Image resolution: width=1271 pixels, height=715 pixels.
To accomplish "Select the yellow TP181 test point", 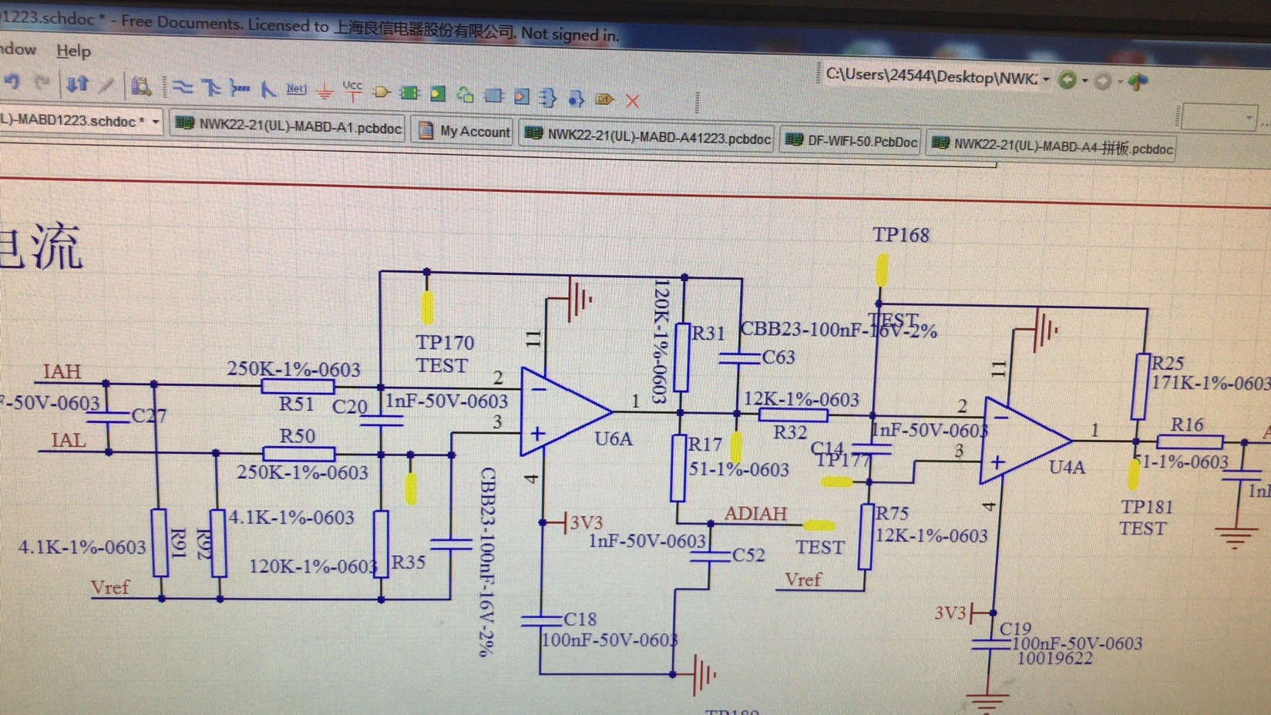I will [x=1133, y=475].
